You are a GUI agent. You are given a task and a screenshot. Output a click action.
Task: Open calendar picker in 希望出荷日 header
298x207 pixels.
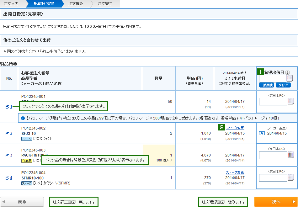coord(290,78)
